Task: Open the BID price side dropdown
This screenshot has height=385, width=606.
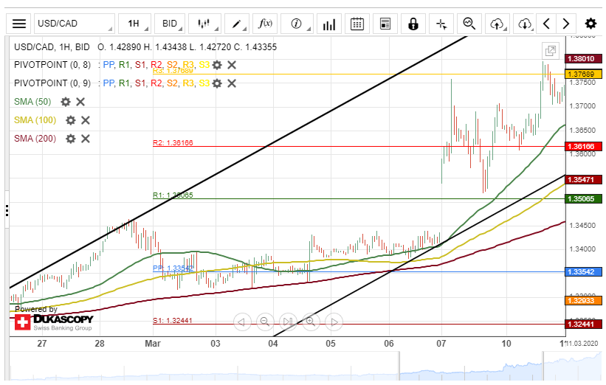Action: 174,24
